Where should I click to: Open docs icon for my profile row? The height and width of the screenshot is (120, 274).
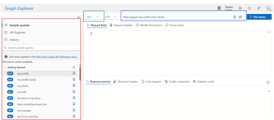(74, 73)
